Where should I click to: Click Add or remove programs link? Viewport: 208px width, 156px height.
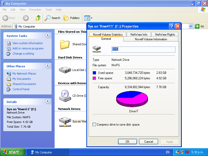coord(28,48)
